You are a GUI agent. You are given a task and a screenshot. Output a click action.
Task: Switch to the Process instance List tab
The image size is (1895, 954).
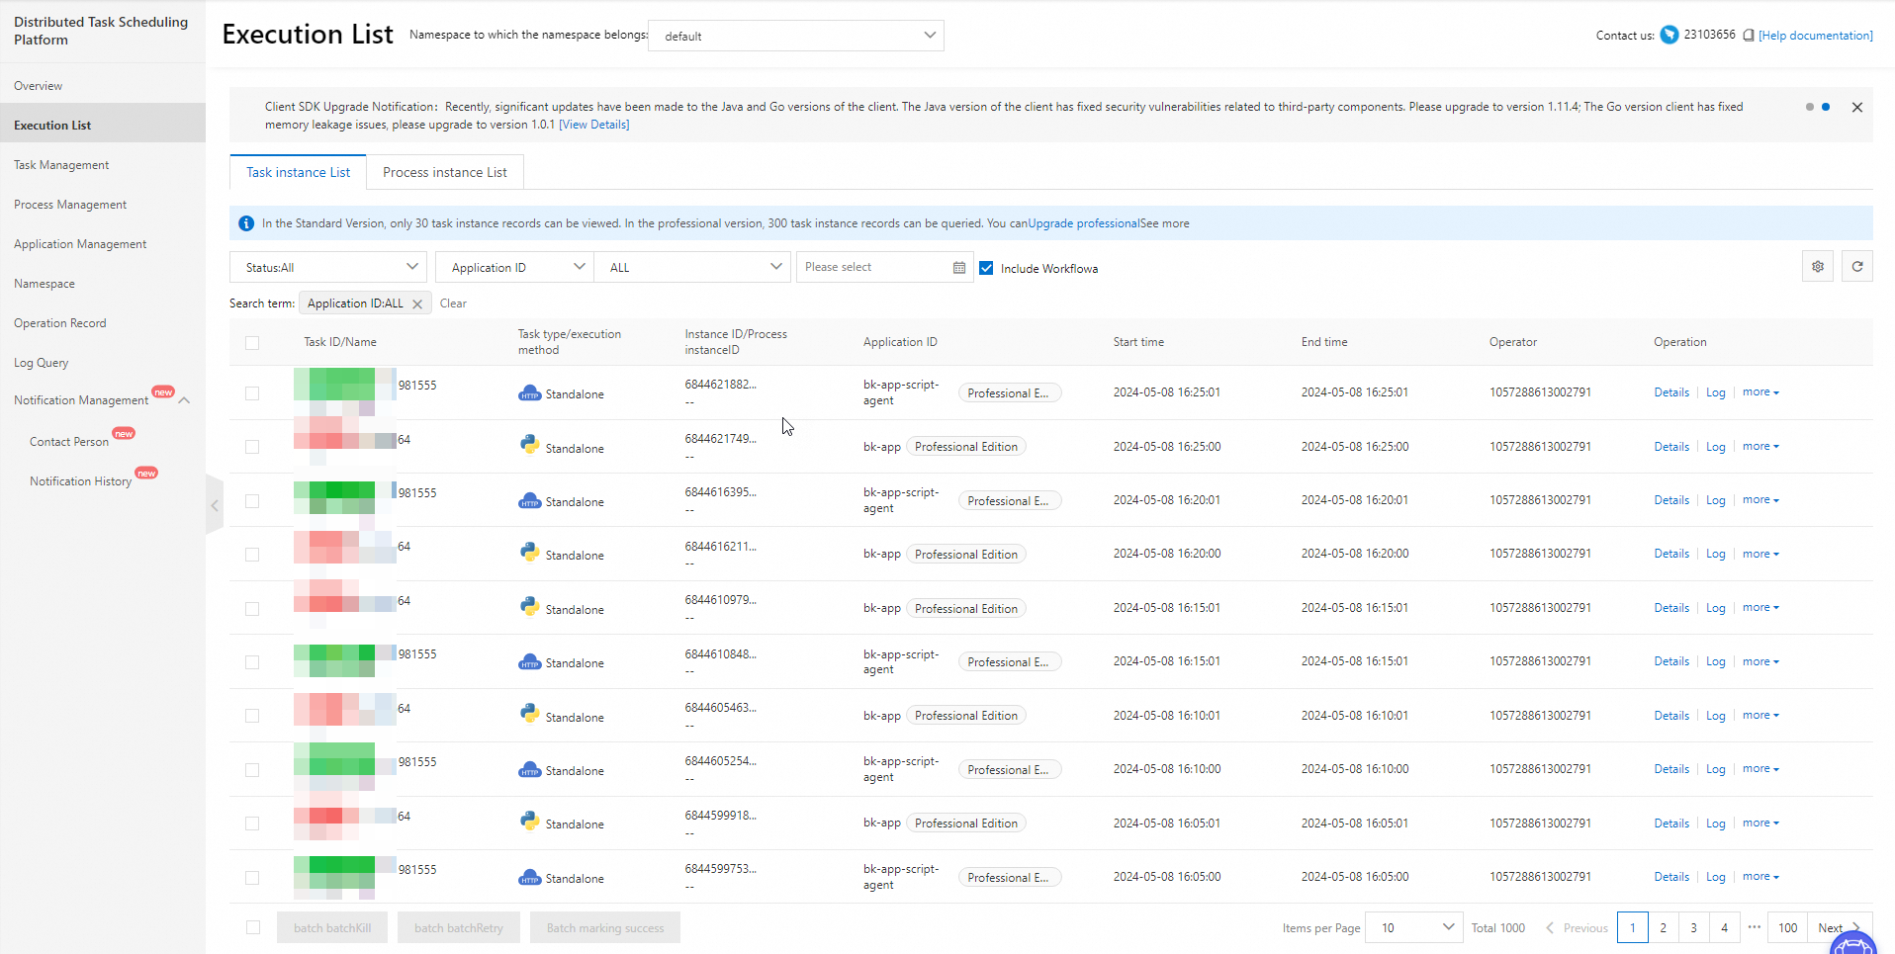coord(444,171)
